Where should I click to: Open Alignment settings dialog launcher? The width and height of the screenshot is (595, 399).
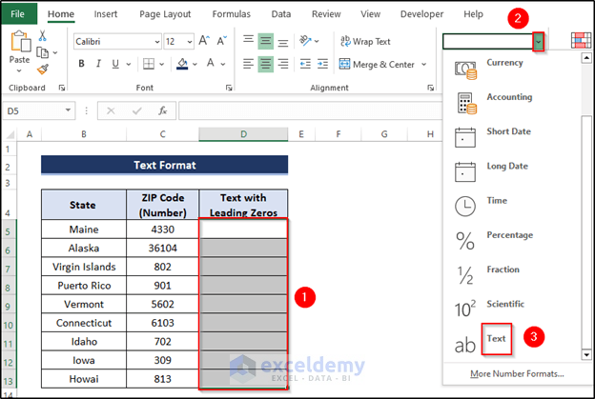pyautogui.click(x=430, y=88)
